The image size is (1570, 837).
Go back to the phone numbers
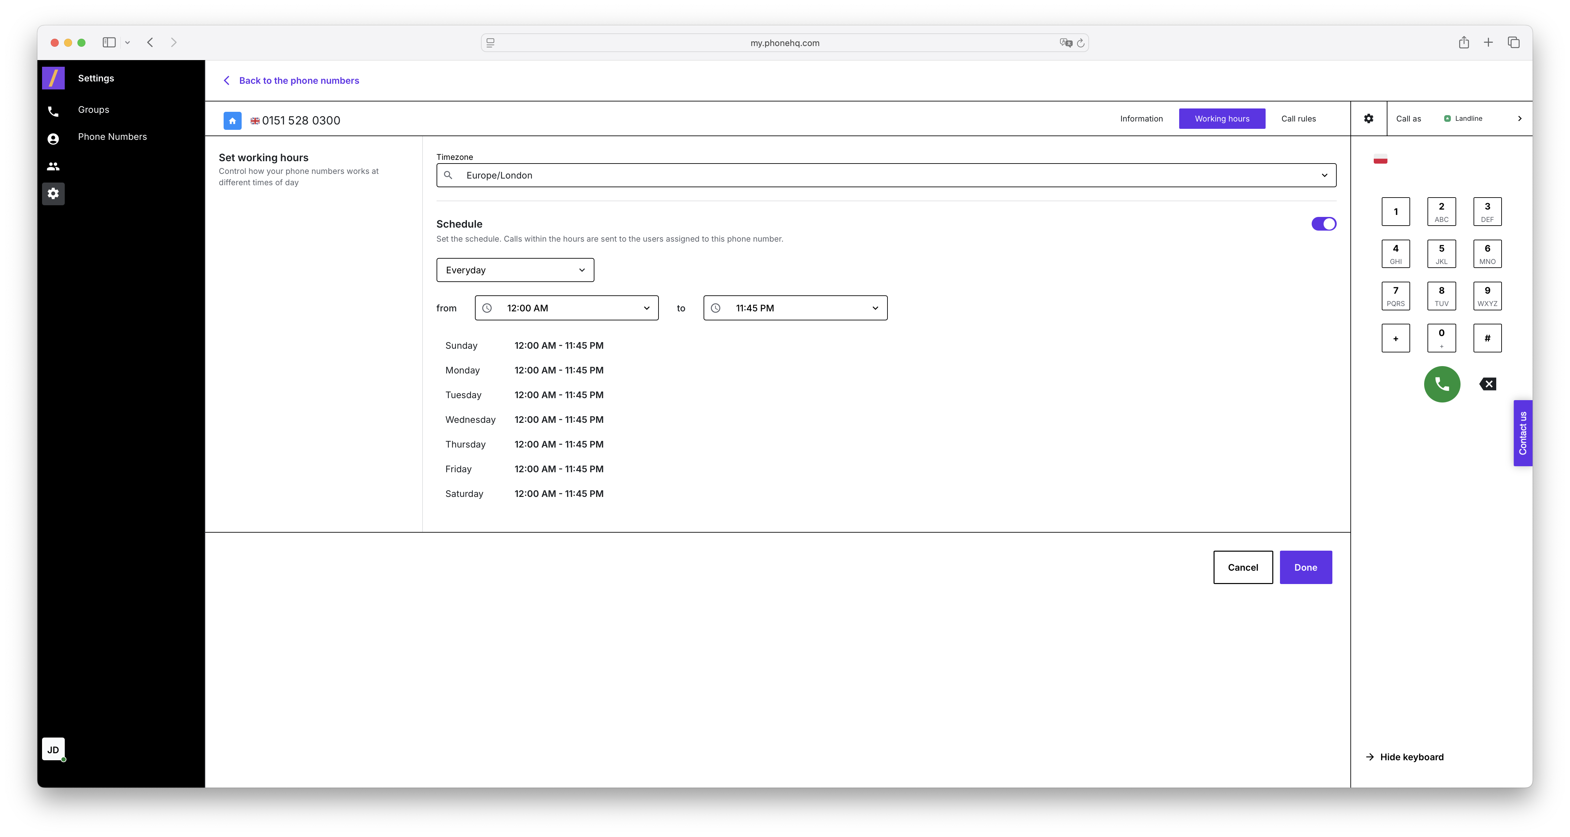pos(299,80)
